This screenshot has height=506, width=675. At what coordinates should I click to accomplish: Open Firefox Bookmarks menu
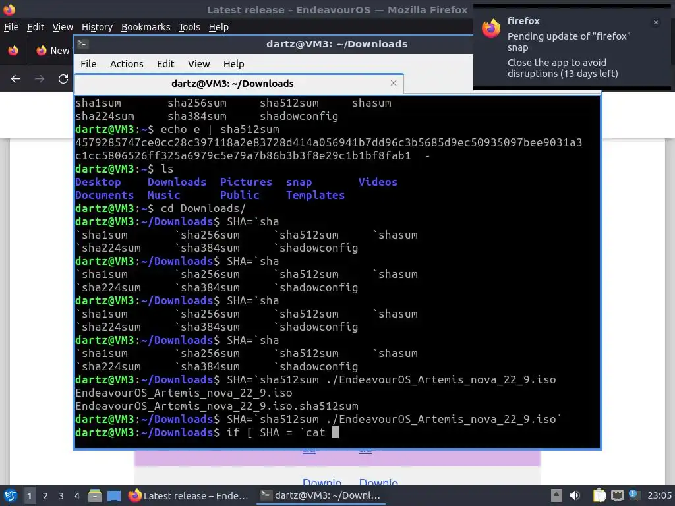tap(146, 27)
